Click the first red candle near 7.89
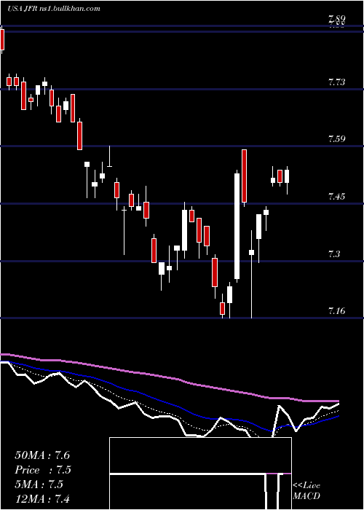The height and width of the screenshot is (510, 364). tap(2, 40)
